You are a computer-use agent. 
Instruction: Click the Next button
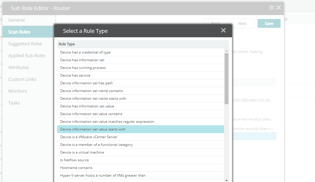pyautogui.click(x=242, y=23)
